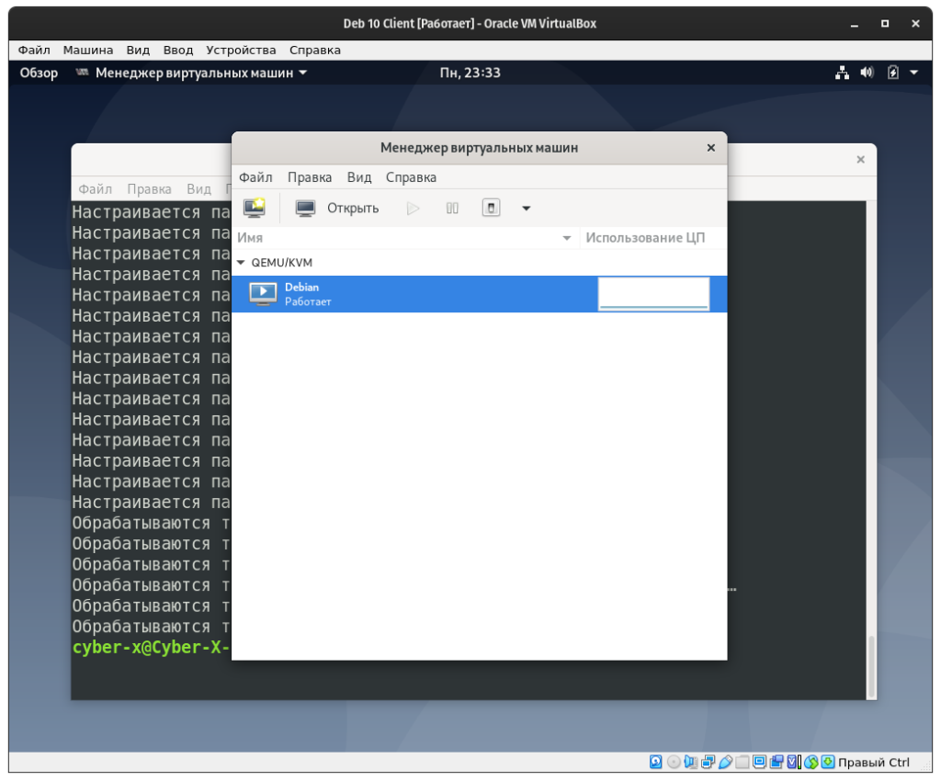Open the Справка menu in virt-manager
The height and width of the screenshot is (781, 941).
[x=411, y=177]
